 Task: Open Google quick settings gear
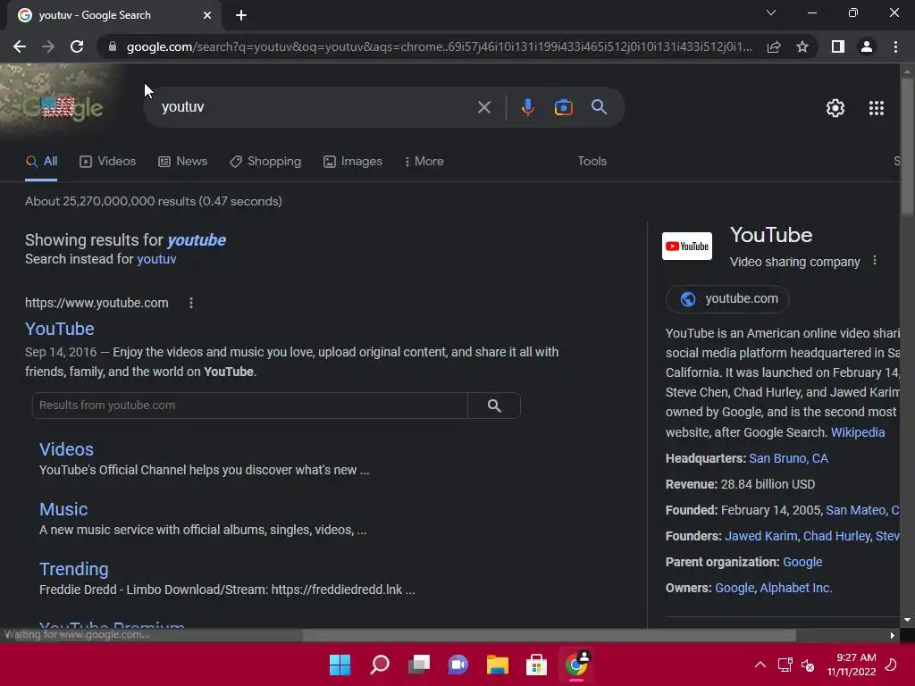click(835, 108)
